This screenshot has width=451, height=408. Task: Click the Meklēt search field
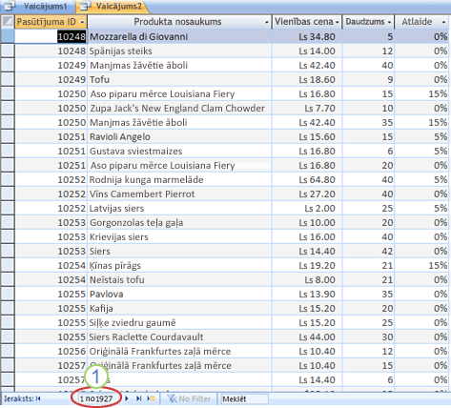244,399
